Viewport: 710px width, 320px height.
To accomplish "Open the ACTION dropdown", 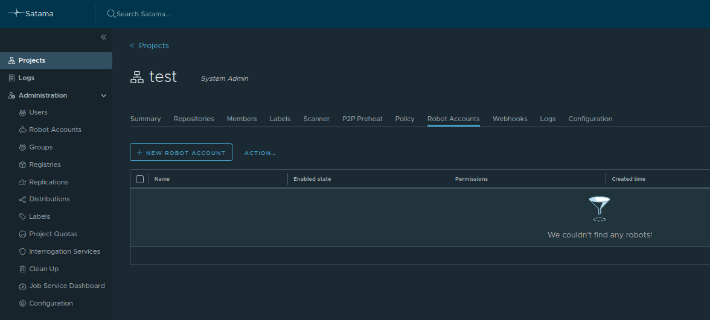I will [x=260, y=153].
